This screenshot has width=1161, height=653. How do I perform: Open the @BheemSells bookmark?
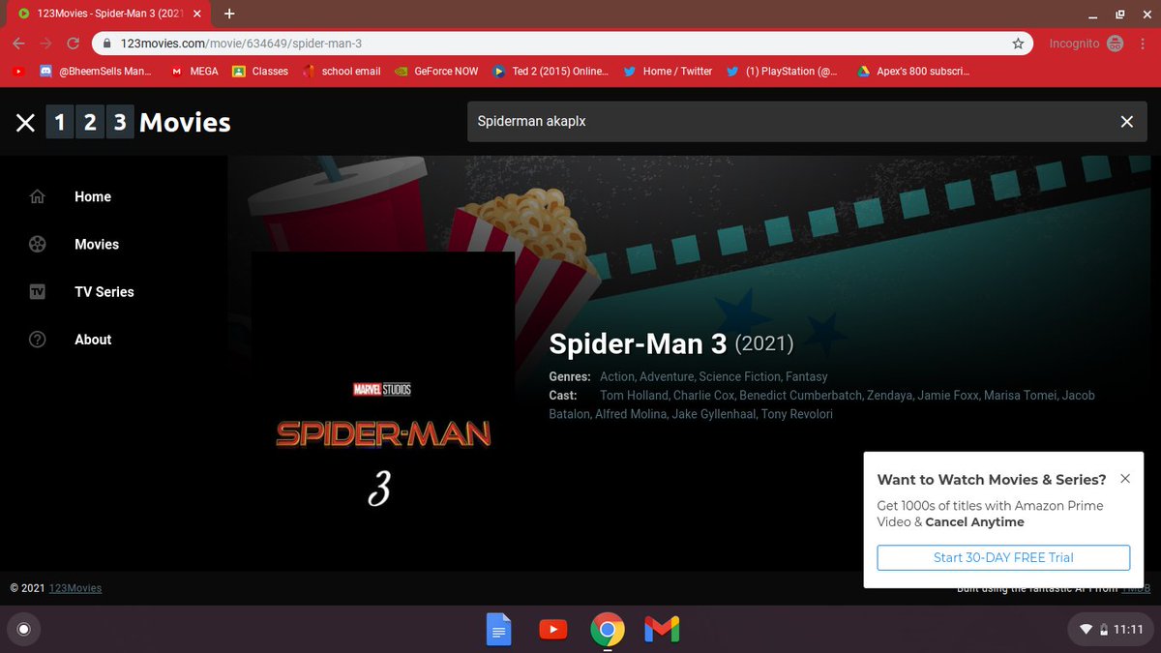96,71
